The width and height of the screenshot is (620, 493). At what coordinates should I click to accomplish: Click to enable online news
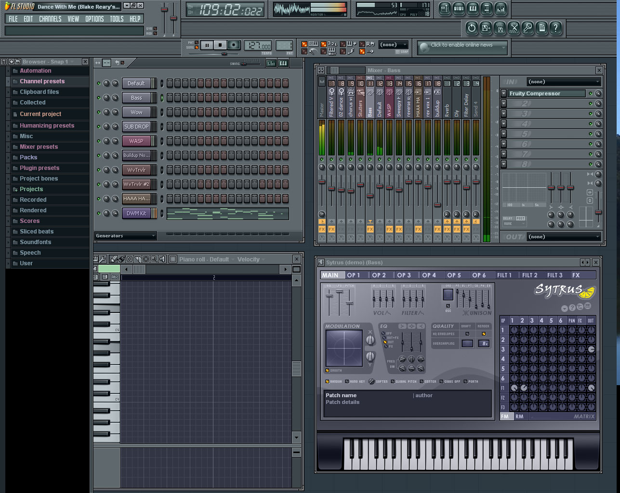[462, 47]
